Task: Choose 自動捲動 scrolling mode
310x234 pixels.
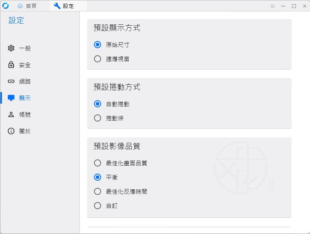Action: pyautogui.click(x=98, y=104)
